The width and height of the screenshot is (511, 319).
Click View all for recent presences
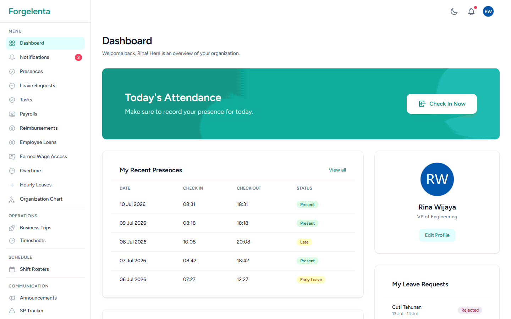(x=337, y=170)
